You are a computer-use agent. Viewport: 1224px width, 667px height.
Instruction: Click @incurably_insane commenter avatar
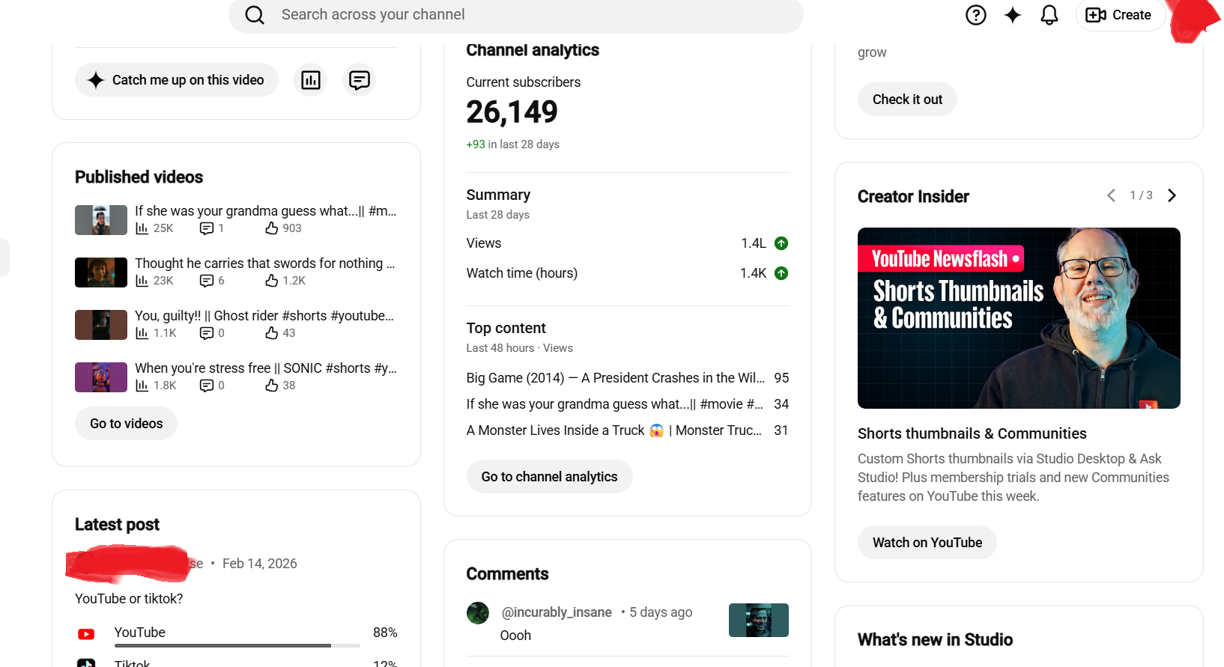(x=478, y=613)
